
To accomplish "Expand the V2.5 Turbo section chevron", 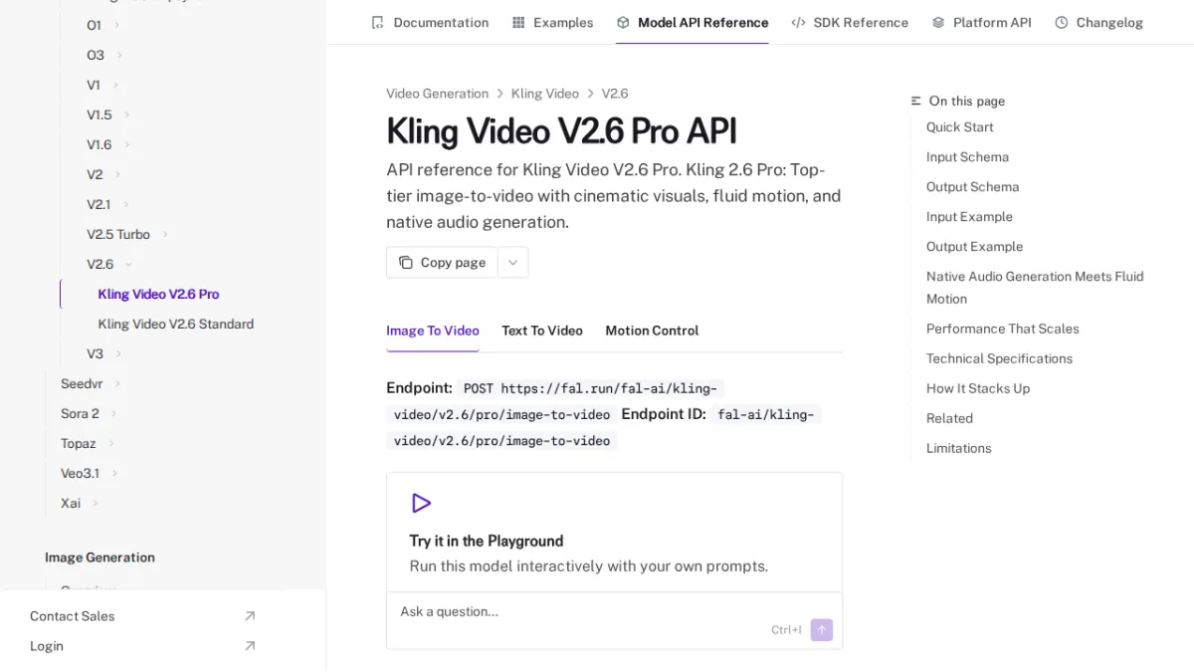I will (x=165, y=234).
